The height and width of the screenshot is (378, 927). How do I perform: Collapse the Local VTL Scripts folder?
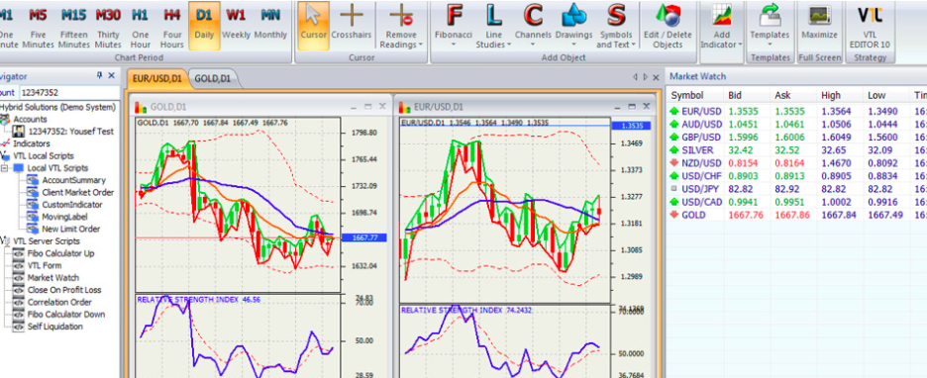[5, 168]
